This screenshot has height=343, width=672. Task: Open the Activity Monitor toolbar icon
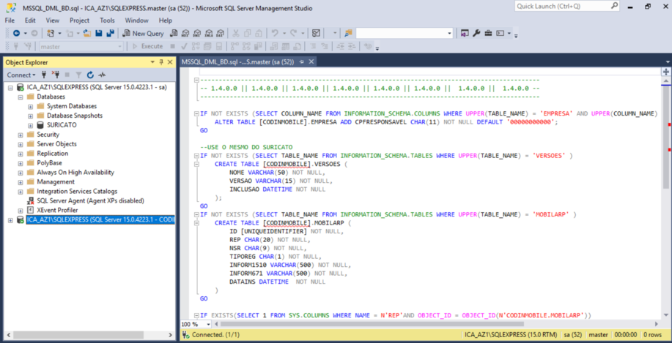coord(317,33)
